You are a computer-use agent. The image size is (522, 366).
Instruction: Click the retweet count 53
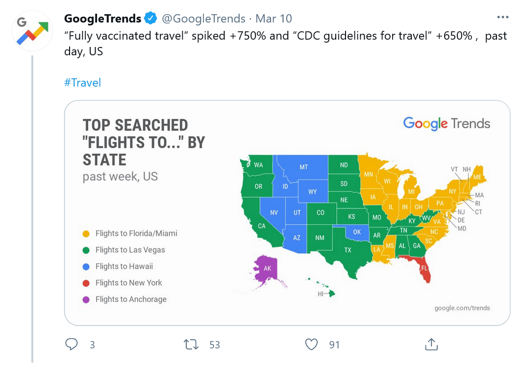coord(215,344)
